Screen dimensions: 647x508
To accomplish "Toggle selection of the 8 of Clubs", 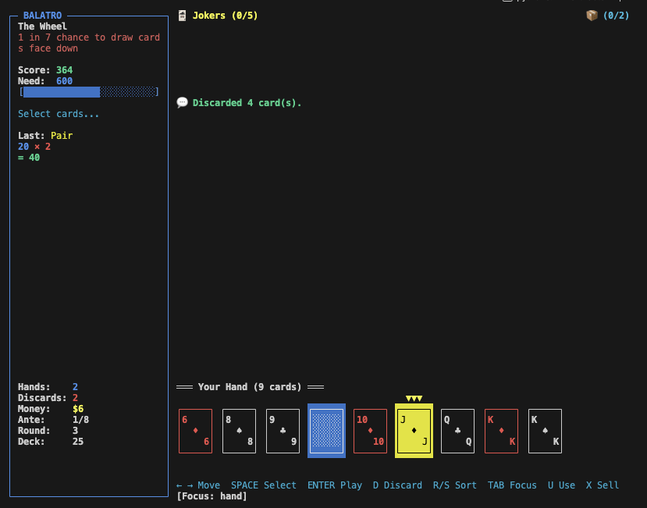I will [x=239, y=430].
